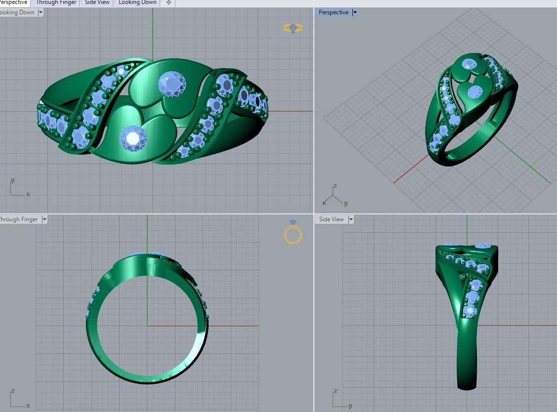Click the yellow ring front-view orientation icon

(293, 232)
